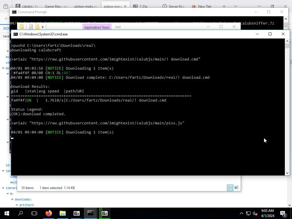Open the Application Tools ribbon tab
Image resolution: width=292 pixels, height=219 pixels.
pyautogui.click(x=97, y=27)
